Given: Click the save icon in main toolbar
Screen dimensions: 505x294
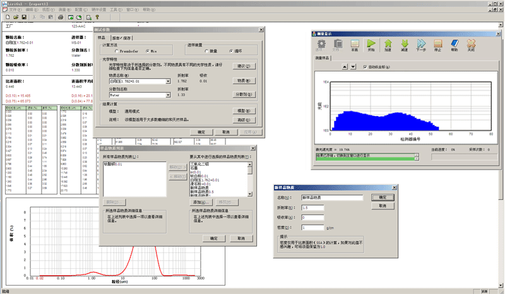Looking at the screenshot, I should (23, 17).
